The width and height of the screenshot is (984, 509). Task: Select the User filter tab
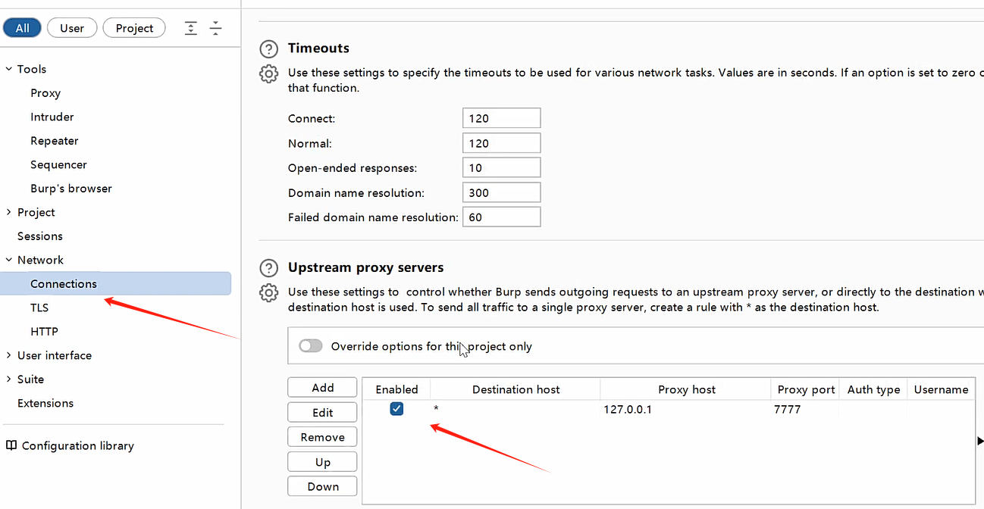[x=72, y=28]
